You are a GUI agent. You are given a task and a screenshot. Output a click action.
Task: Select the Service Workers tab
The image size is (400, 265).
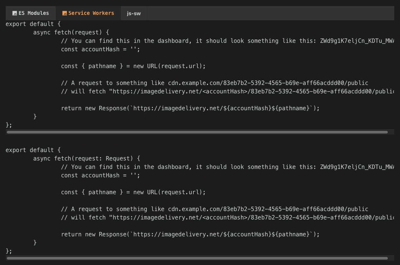(x=88, y=13)
